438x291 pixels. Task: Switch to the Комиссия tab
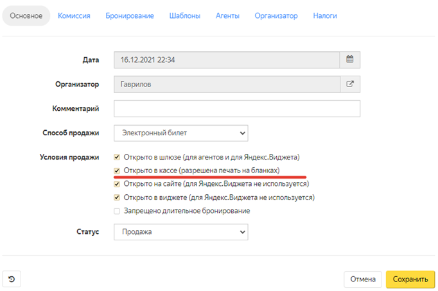[x=74, y=15]
